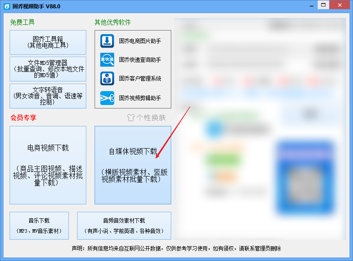Launch 文字转语音 tool
Viewport: 353px width, 261px height.
pyautogui.click(x=48, y=96)
